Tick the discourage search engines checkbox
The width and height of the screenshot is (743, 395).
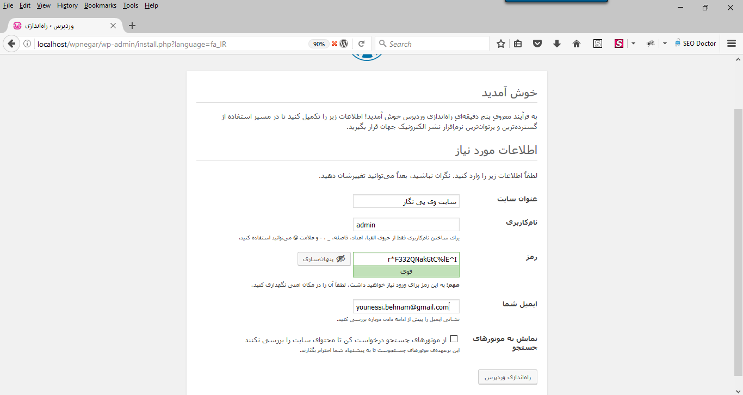click(x=454, y=339)
